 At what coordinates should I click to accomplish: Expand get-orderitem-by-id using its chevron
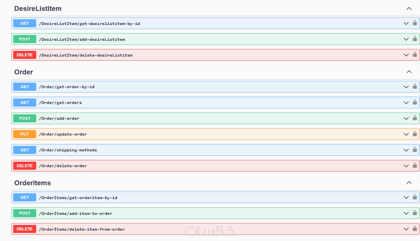click(x=406, y=198)
